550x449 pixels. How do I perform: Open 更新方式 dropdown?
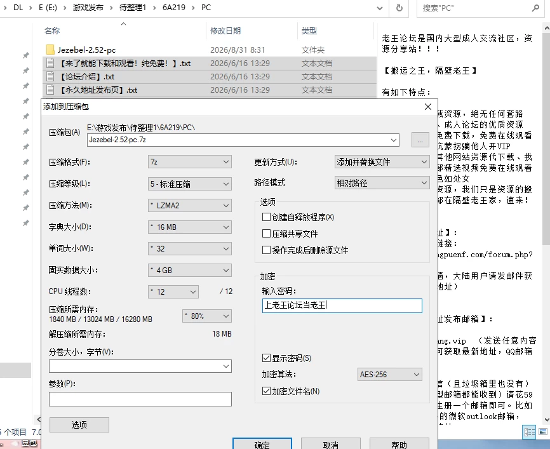tap(382, 162)
